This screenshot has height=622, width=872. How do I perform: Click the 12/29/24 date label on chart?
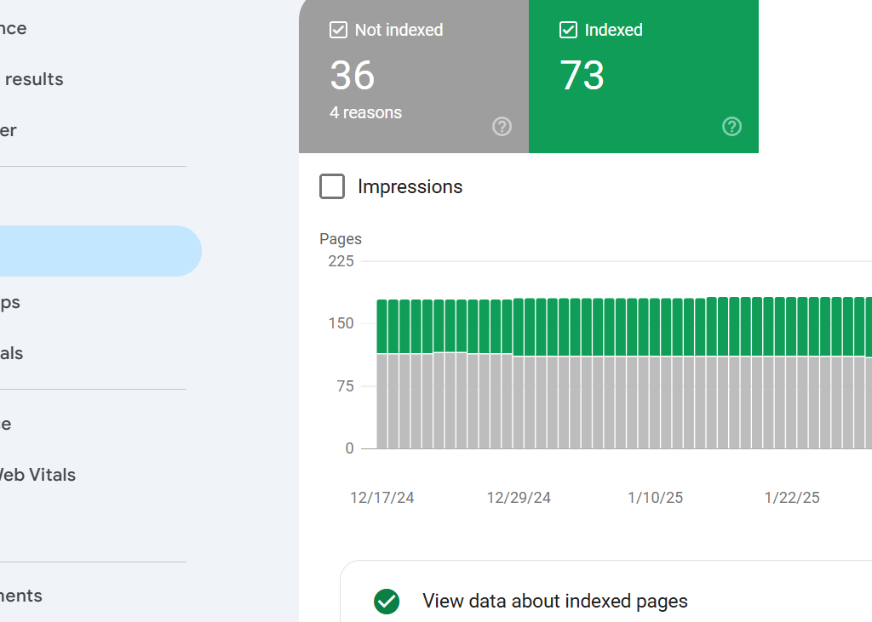click(x=519, y=498)
